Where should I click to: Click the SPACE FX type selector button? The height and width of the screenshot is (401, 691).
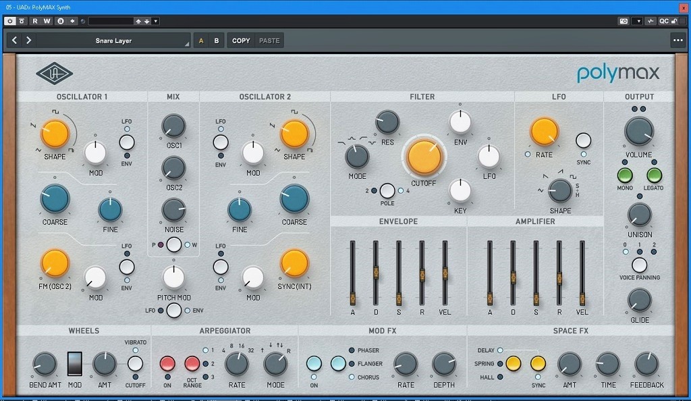pyautogui.click(x=514, y=364)
